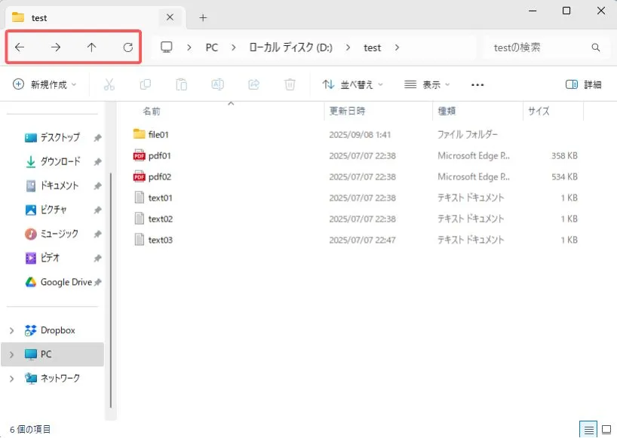The height and width of the screenshot is (438, 617).
Task: Go up one folder level
Action: (x=91, y=47)
